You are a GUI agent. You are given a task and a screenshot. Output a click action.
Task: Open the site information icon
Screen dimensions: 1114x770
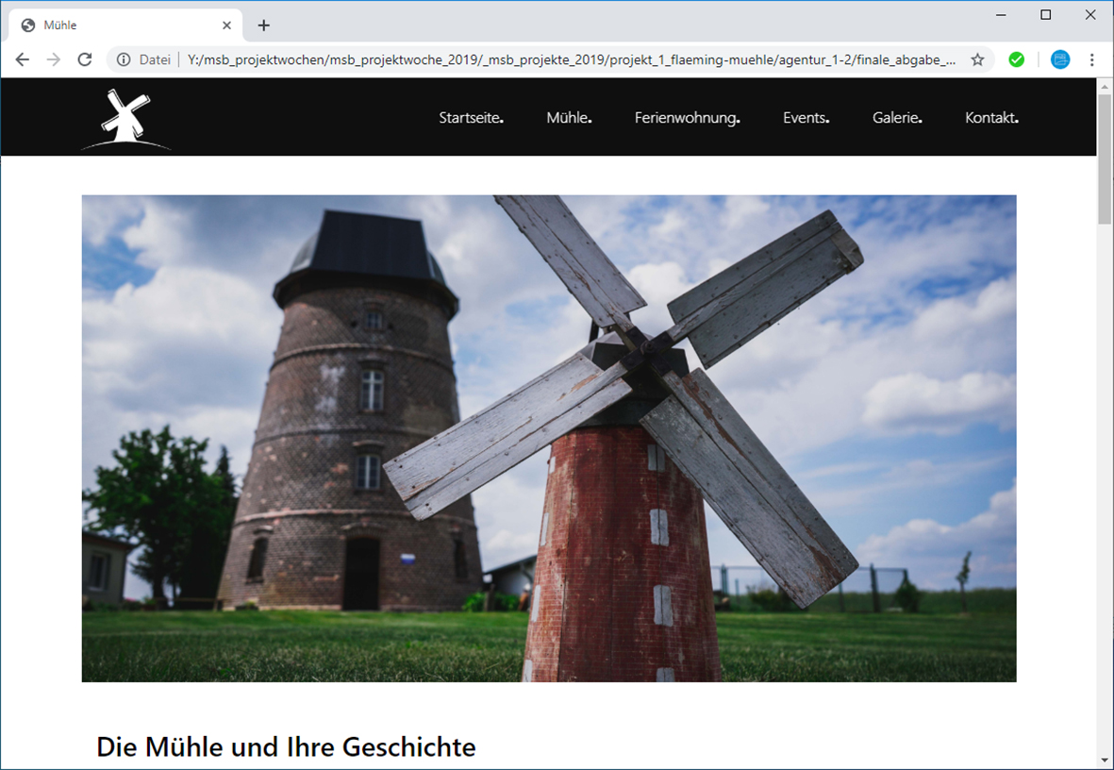click(124, 59)
